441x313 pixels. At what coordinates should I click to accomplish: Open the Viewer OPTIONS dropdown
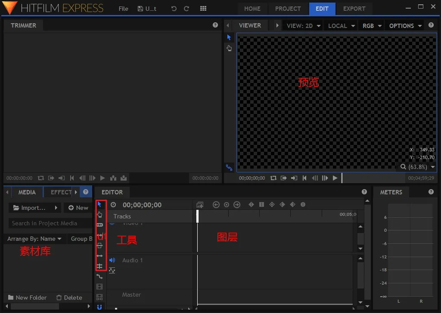405,25
